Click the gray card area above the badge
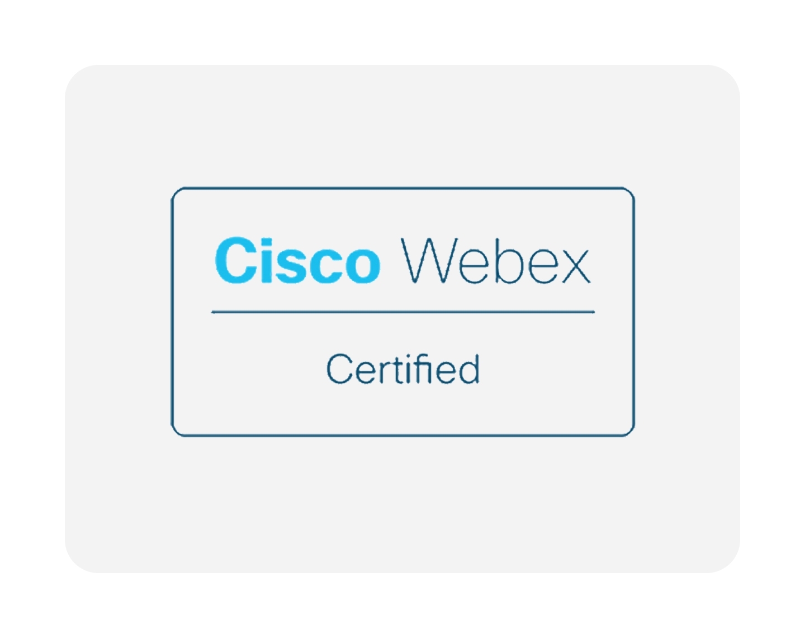The image size is (805, 638). tap(402, 126)
